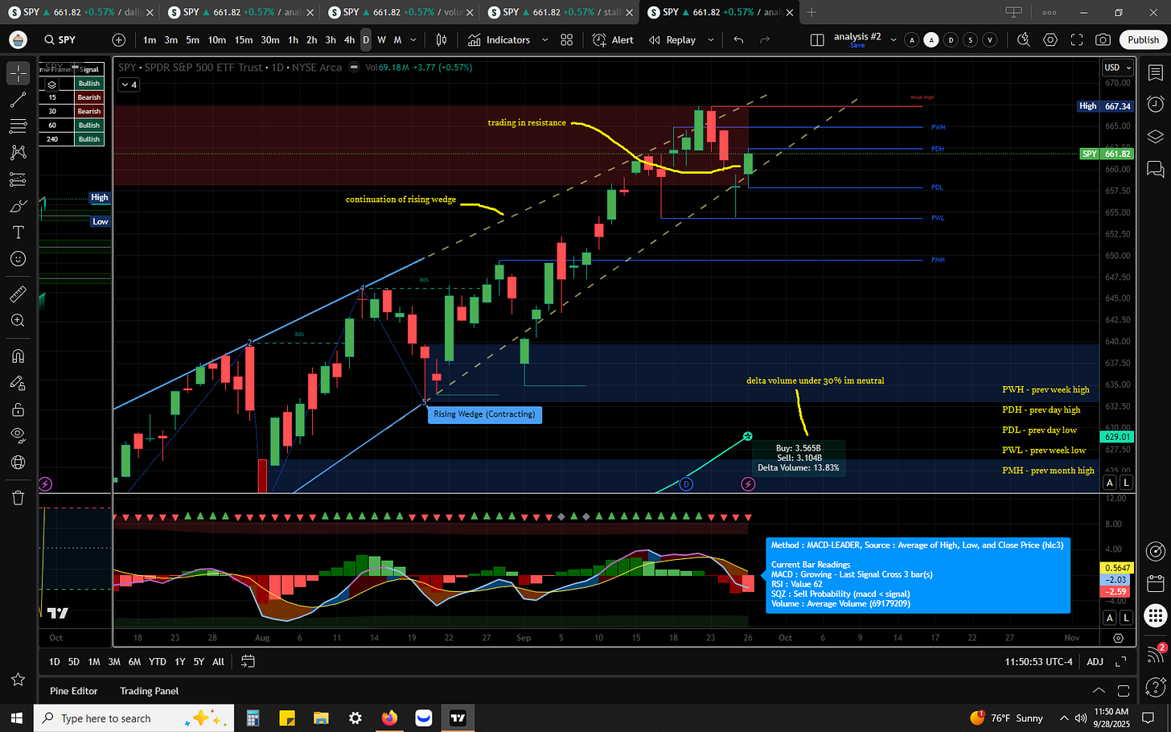Expand the Indicators favorites dropdown arrow
This screenshot has width=1171, height=732.
544,39
